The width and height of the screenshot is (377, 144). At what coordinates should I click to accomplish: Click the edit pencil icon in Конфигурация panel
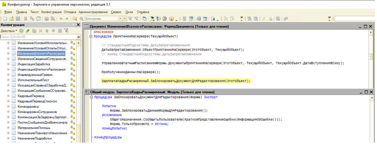tap(27, 31)
